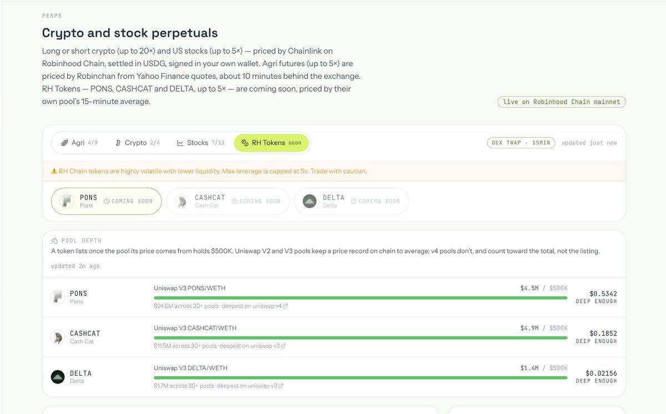
Task: Click the Stocks chart icon
Action: tap(180, 143)
